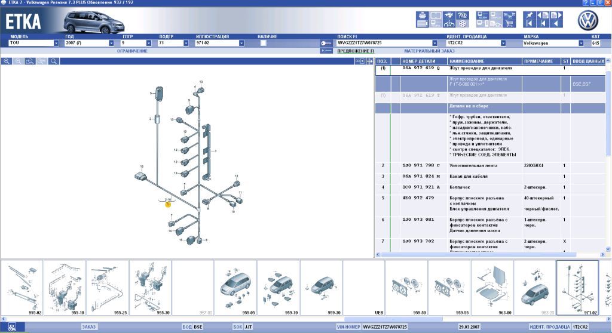Viewport: 612px width, 333px height.
Task: Click the yellow position 1 marker on illustration
Action: (x=168, y=204)
